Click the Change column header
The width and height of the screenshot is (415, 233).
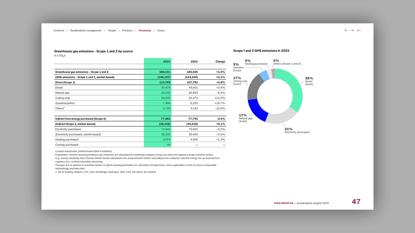point(220,61)
